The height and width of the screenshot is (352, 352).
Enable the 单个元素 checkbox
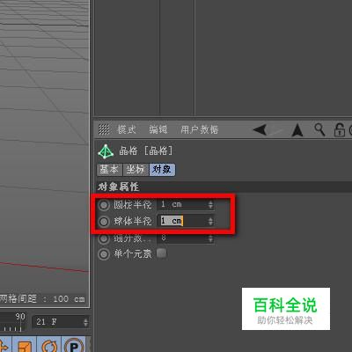pos(161,253)
